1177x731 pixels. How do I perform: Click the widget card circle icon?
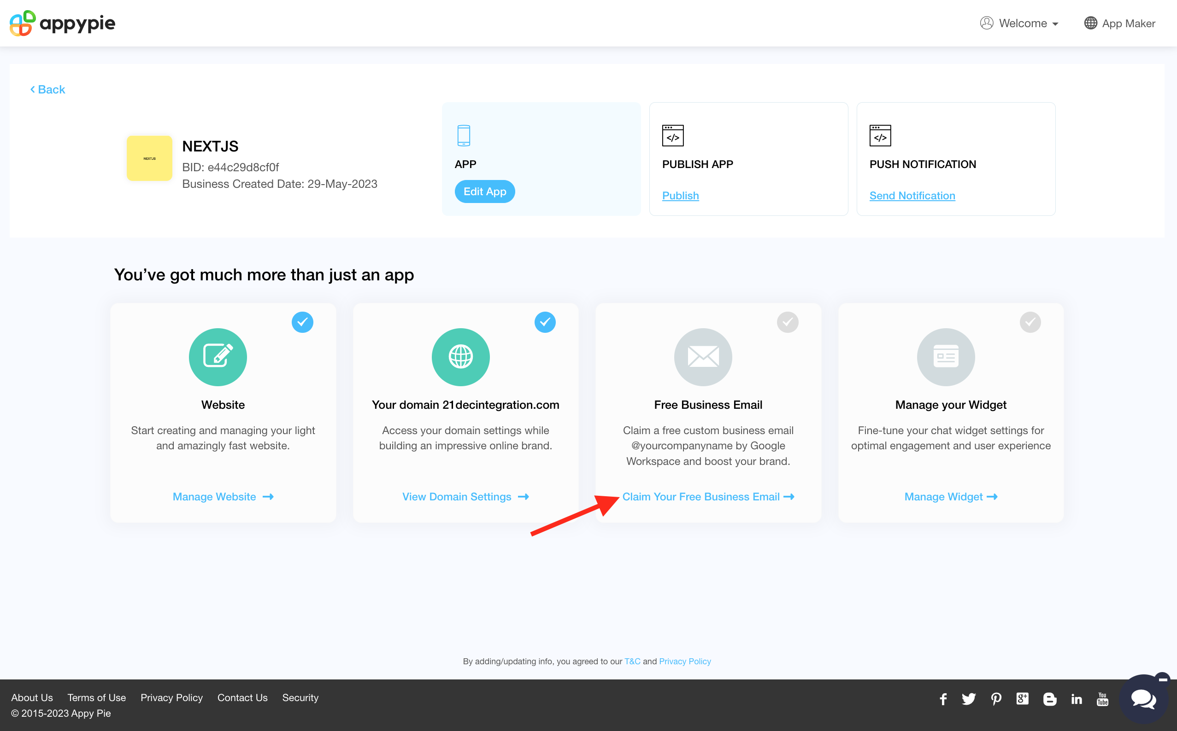[946, 357]
